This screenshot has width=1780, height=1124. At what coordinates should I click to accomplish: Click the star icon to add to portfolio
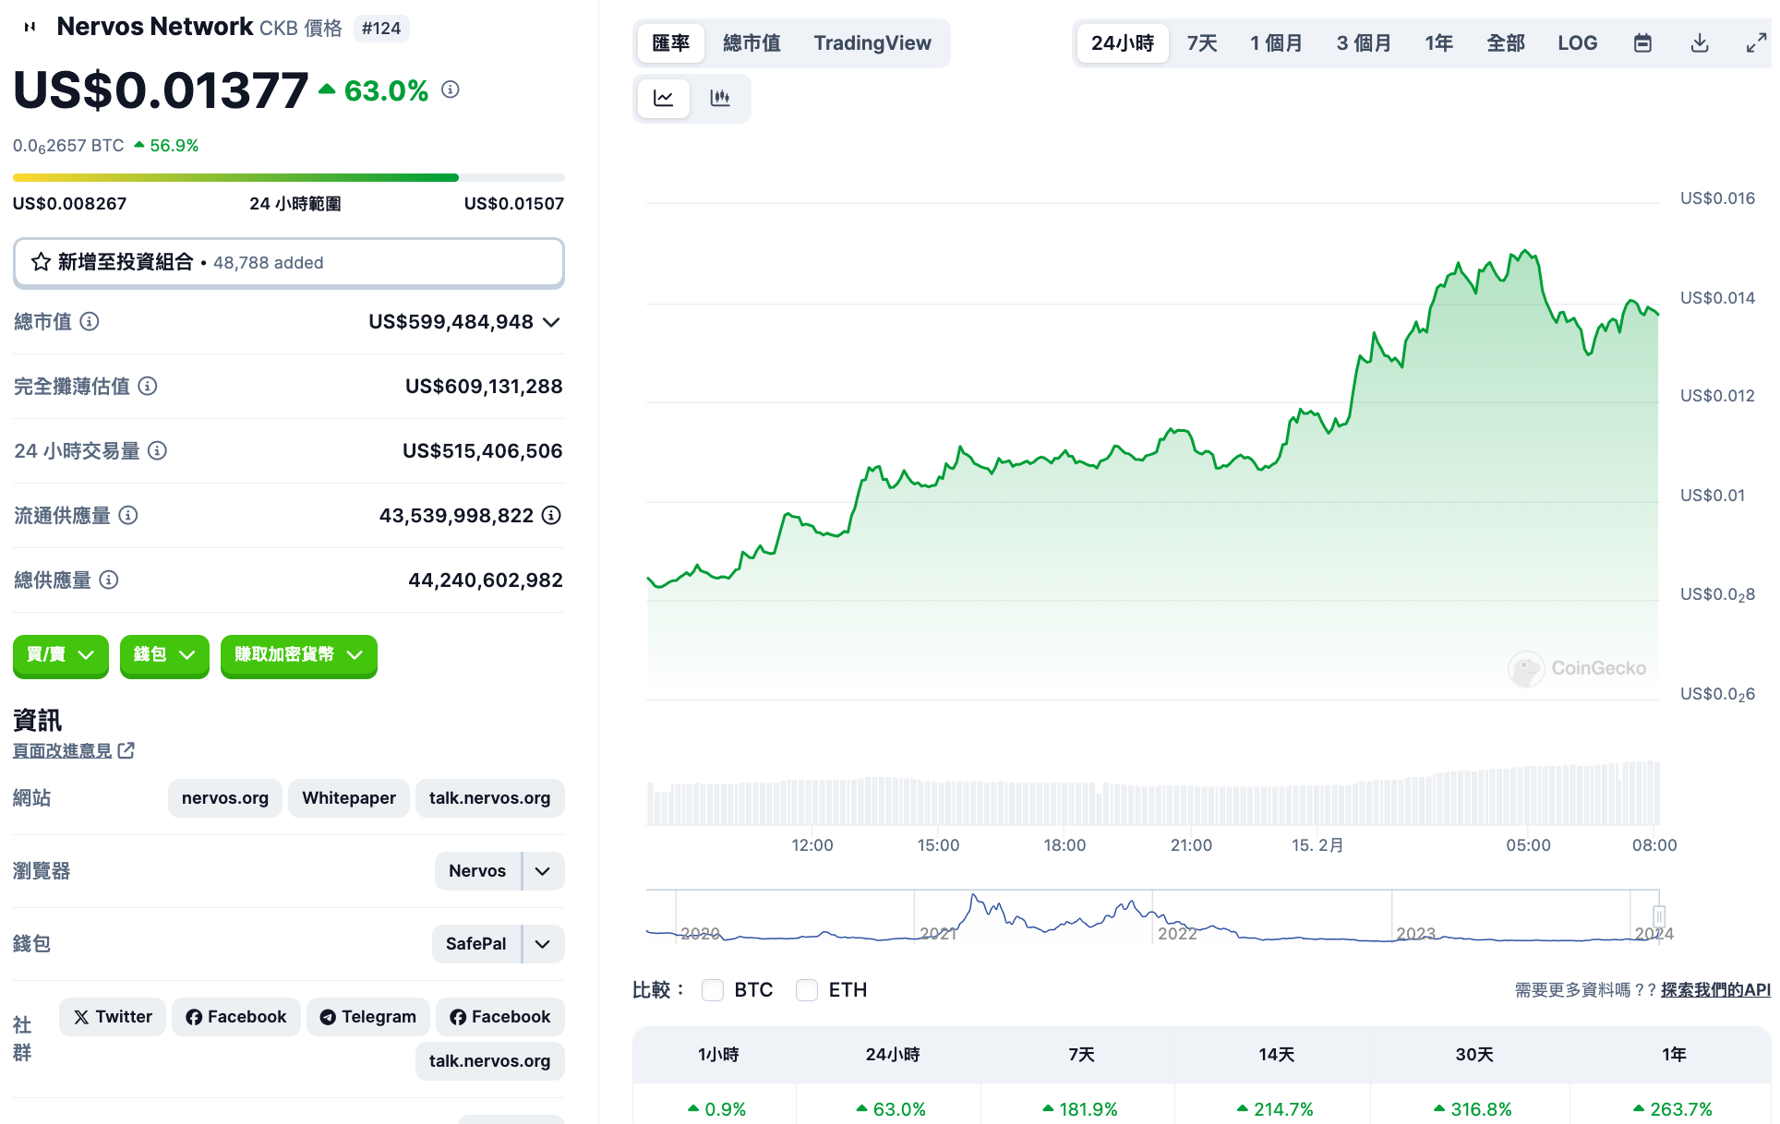click(x=41, y=262)
